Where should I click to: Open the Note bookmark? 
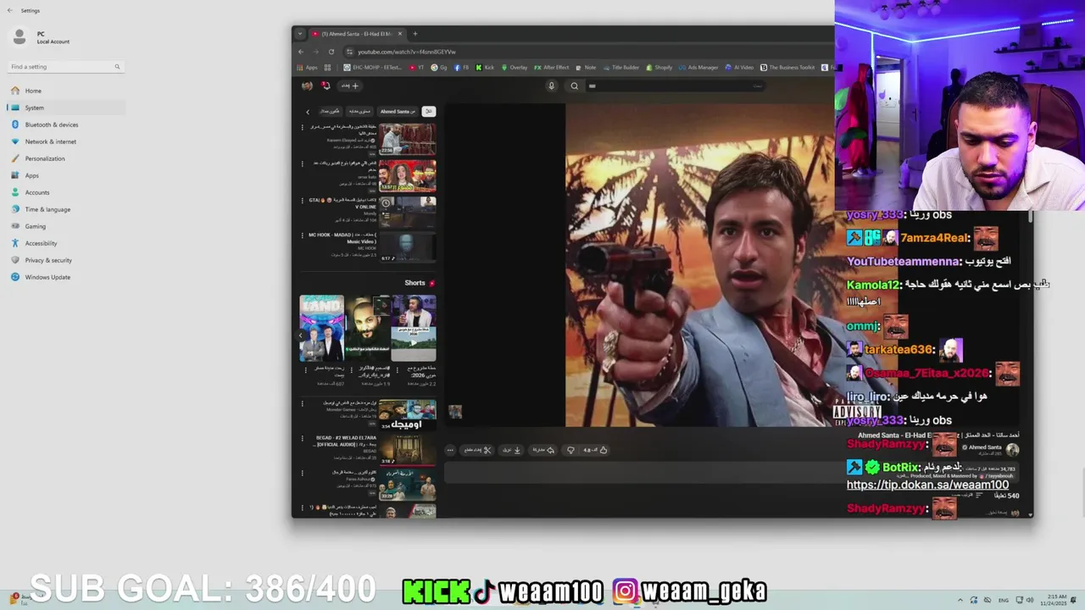coord(586,67)
